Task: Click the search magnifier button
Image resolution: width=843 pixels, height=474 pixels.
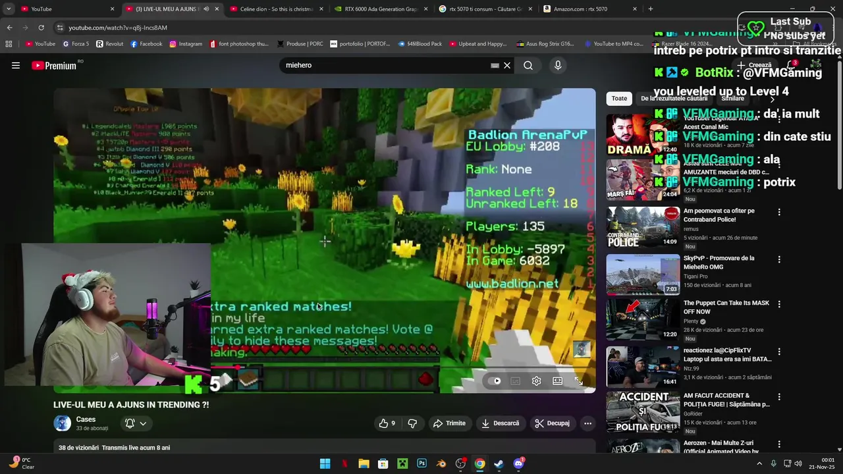Action: pyautogui.click(x=528, y=65)
